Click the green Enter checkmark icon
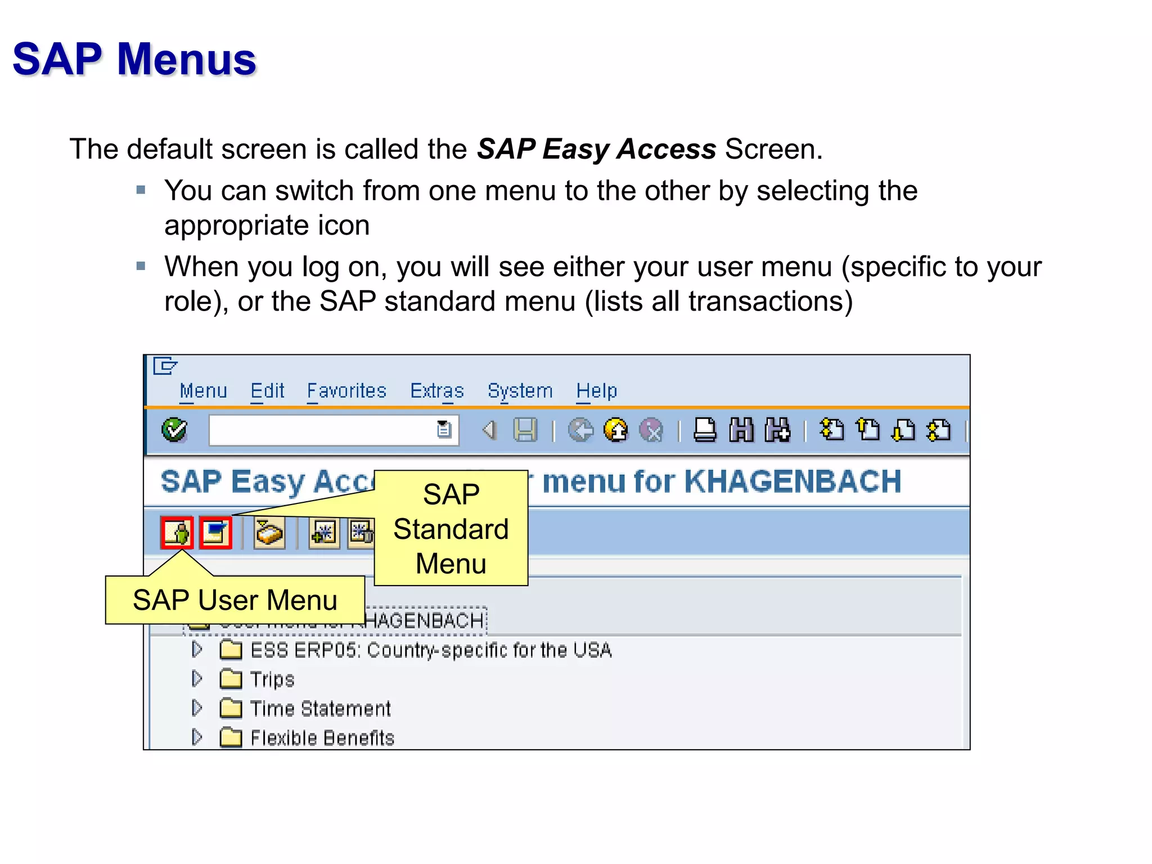Image resolution: width=1152 pixels, height=864 pixels. click(174, 430)
